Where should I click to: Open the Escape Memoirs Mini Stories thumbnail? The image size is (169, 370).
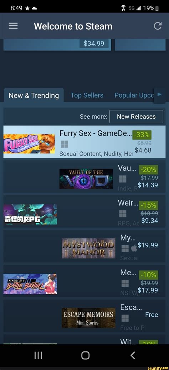click(x=88, y=318)
